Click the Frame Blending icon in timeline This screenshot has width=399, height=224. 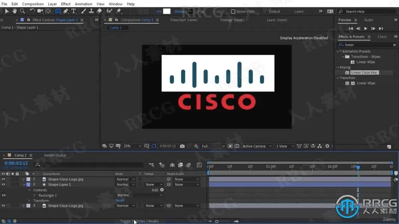tap(180, 165)
